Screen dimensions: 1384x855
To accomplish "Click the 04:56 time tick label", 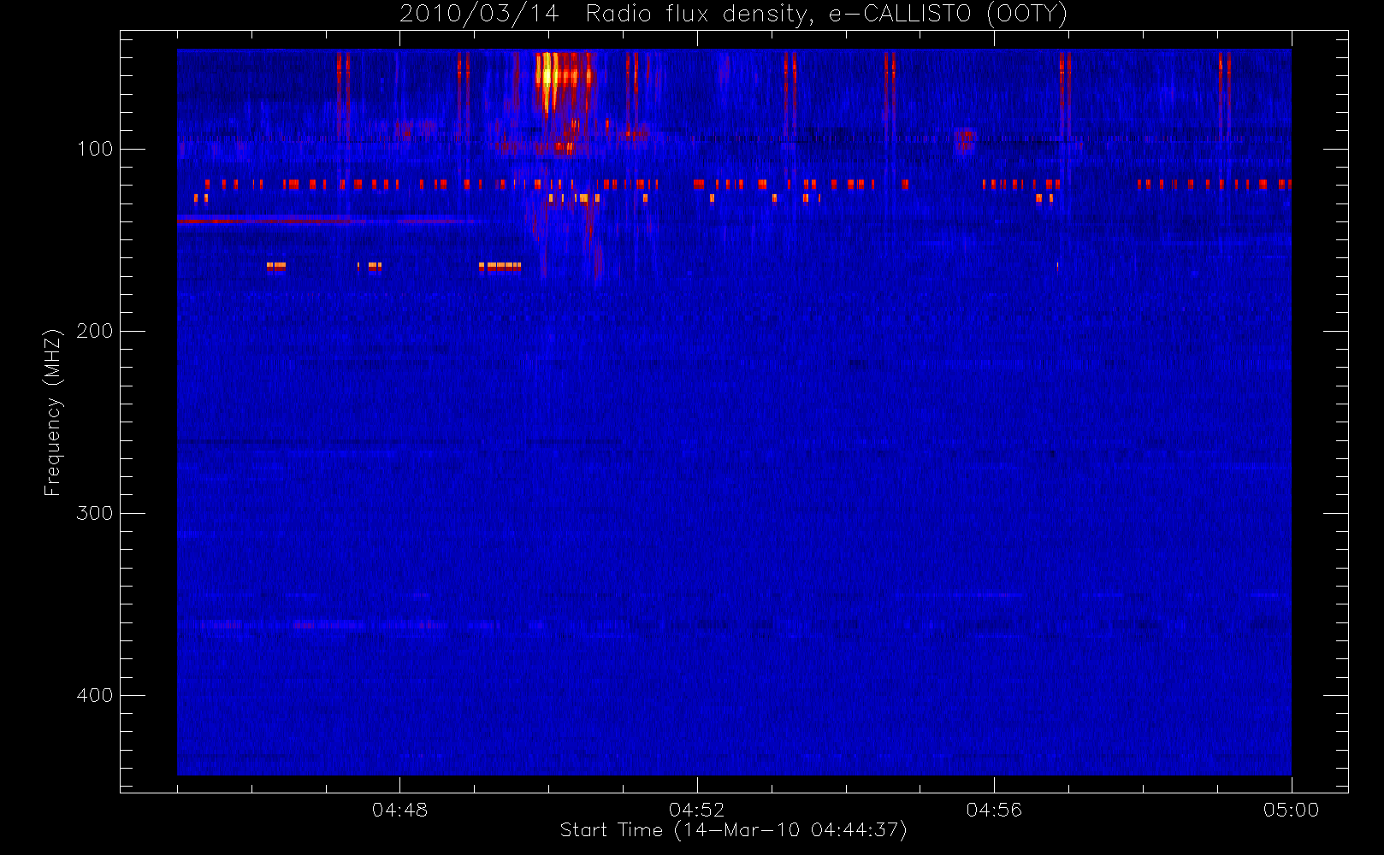I will point(994,810).
